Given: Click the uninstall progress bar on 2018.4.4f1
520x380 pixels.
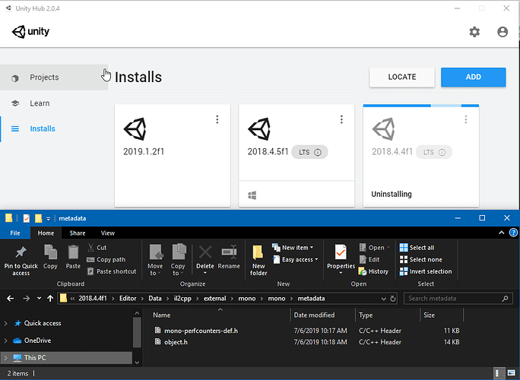Looking at the screenshot, I should 421,106.
